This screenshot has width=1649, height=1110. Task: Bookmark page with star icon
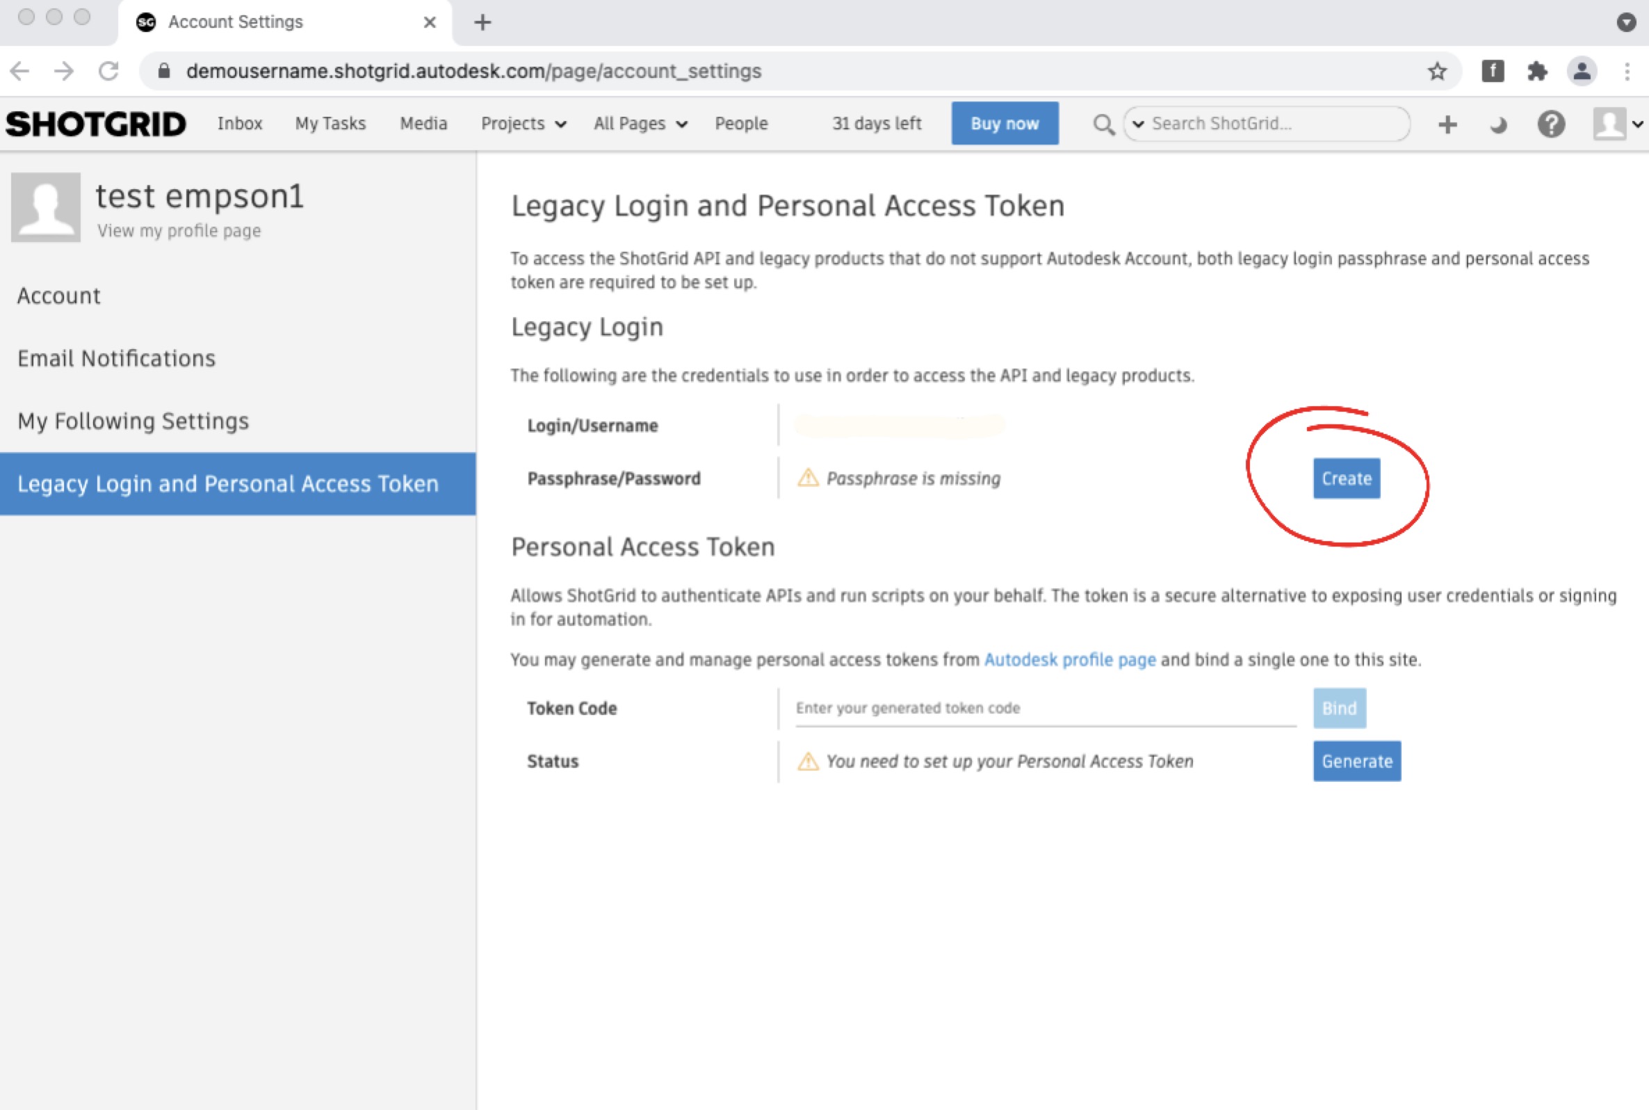(x=1437, y=71)
